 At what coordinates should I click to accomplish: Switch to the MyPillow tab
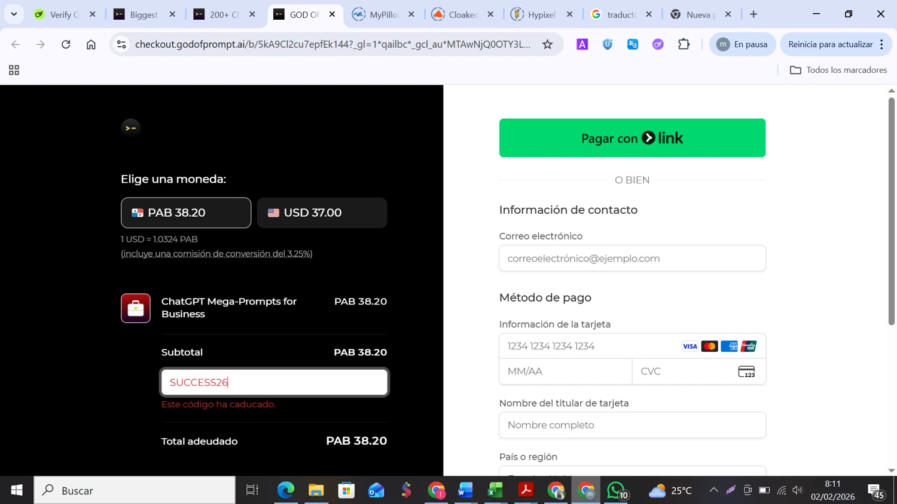point(384,14)
